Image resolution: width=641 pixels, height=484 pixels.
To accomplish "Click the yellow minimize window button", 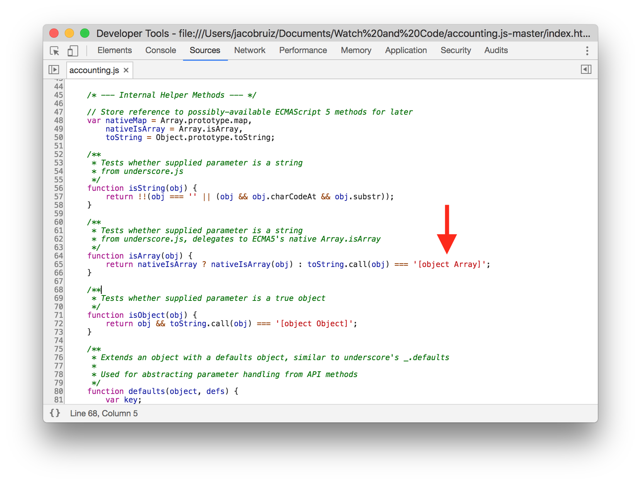I will 69,33.
